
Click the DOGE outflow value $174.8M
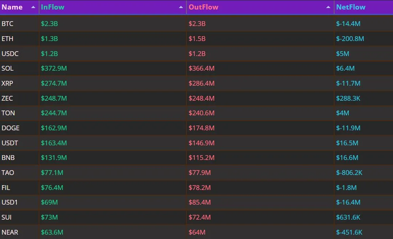click(x=201, y=128)
